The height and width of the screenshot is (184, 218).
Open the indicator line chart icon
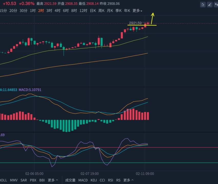point(203,5)
